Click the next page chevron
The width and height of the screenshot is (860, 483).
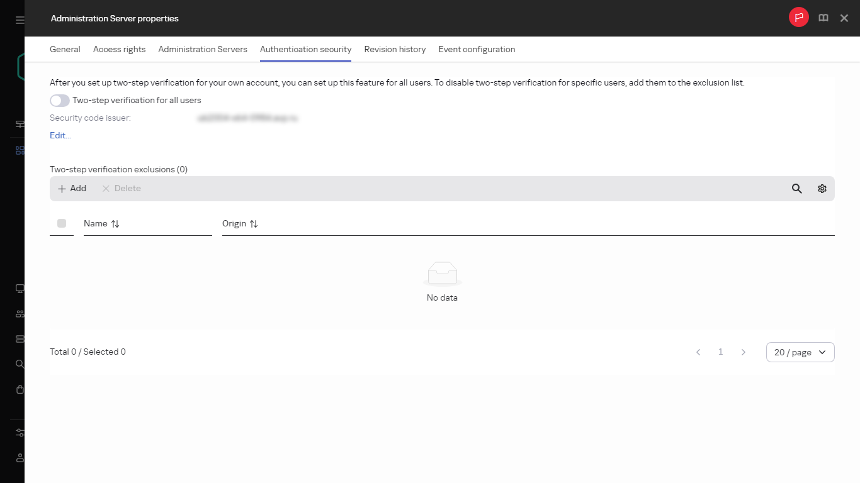pos(744,352)
